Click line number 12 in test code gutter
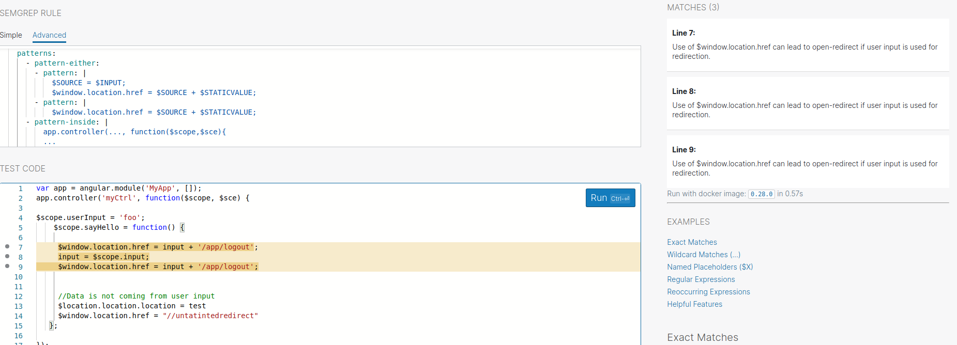Screen dimensions: 957x345 (x=19, y=296)
